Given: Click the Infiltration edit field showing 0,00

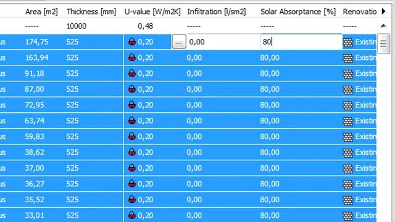Looking at the screenshot, I should coord(223,42).
